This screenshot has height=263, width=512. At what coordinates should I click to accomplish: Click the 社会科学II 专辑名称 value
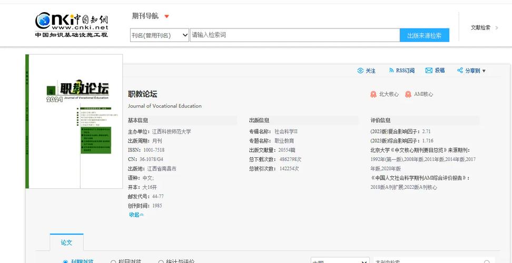point(286,131)
